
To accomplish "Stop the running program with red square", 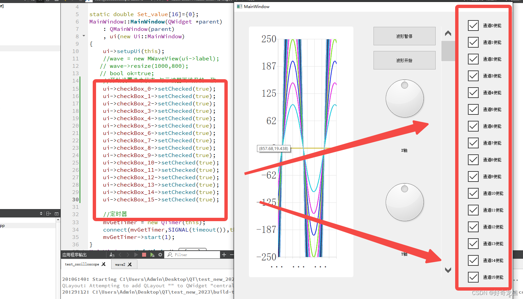I will 144,255.
